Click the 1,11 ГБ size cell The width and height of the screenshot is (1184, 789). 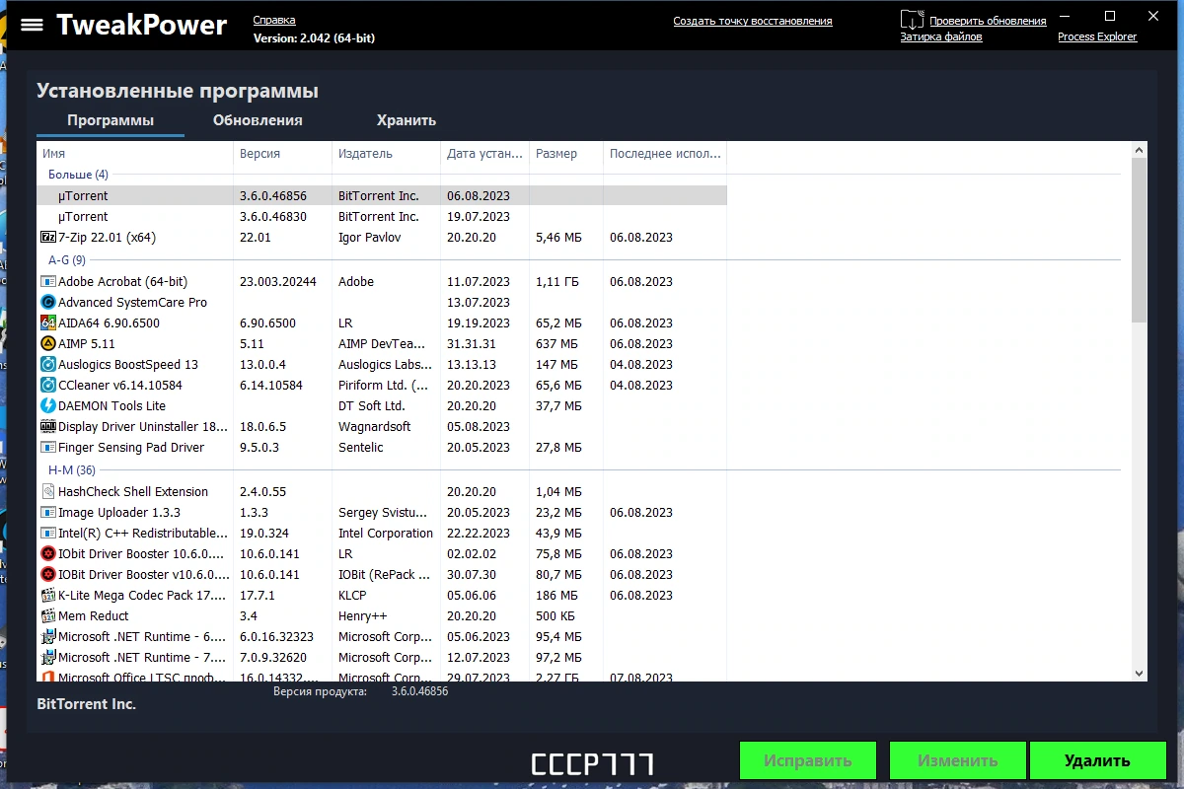(556, 282)
